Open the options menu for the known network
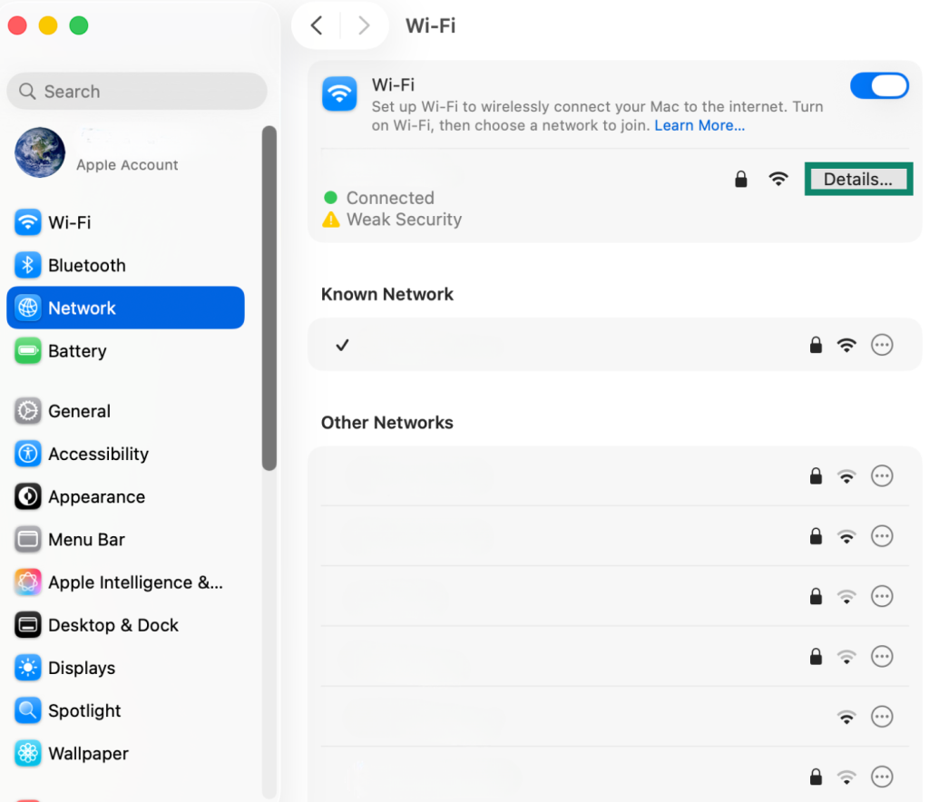 [x=882, y=345]
